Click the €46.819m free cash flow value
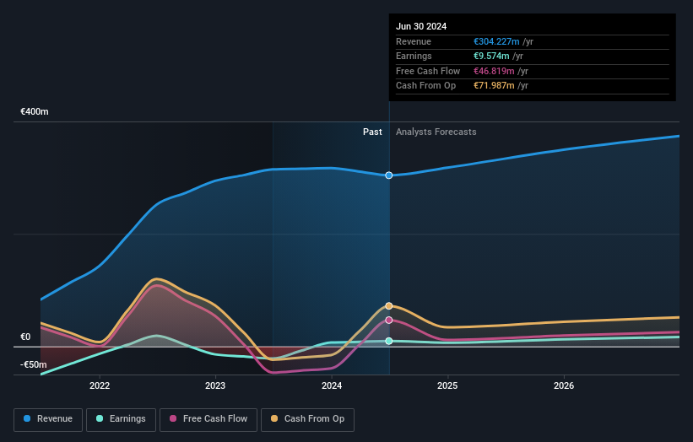 pos(494,71)
